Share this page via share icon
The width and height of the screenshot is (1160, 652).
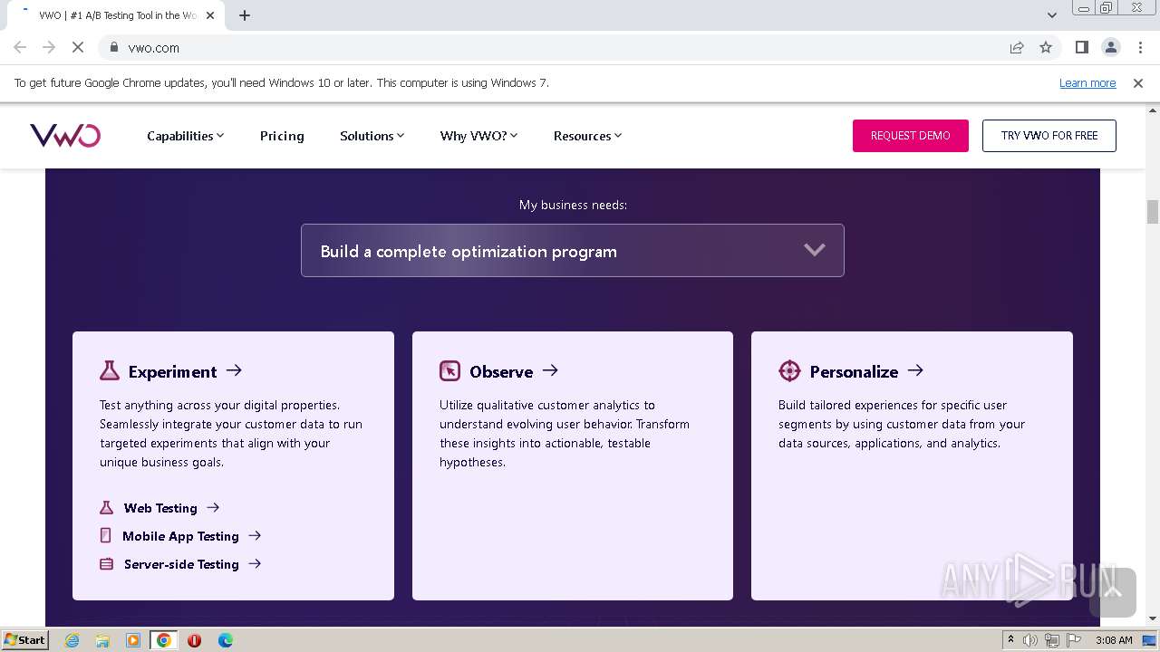(x=1017, y=47)
